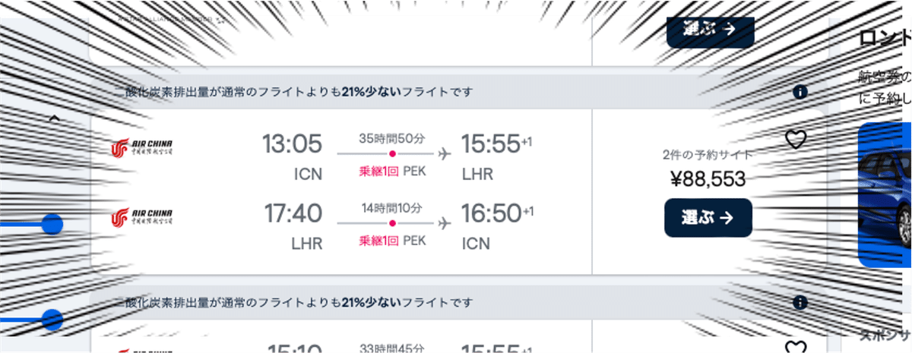This screenshot has height=353, width=912.
Task: Save the ¥88,553 flight with the heart icon
Action: [795, 140]
